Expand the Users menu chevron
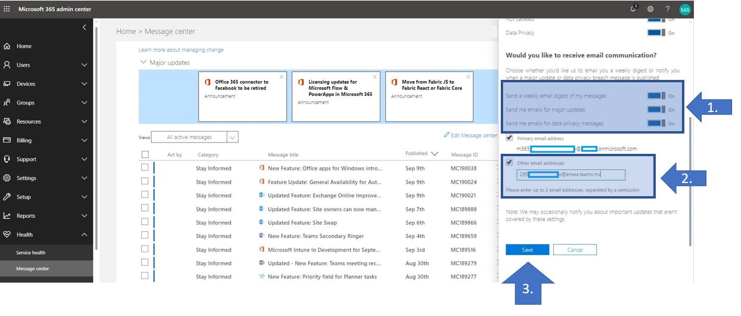The image size is (741, 316). [x=84, y=65]
